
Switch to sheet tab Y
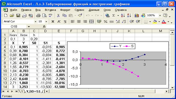tap(22, 91)
